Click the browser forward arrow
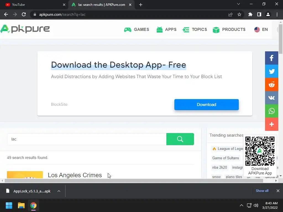The image size is (283, 212). 15,14
